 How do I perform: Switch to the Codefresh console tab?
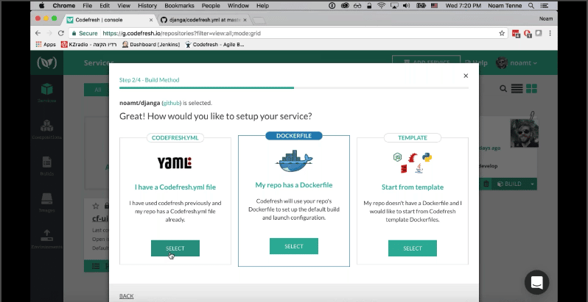tap(109, 20)
